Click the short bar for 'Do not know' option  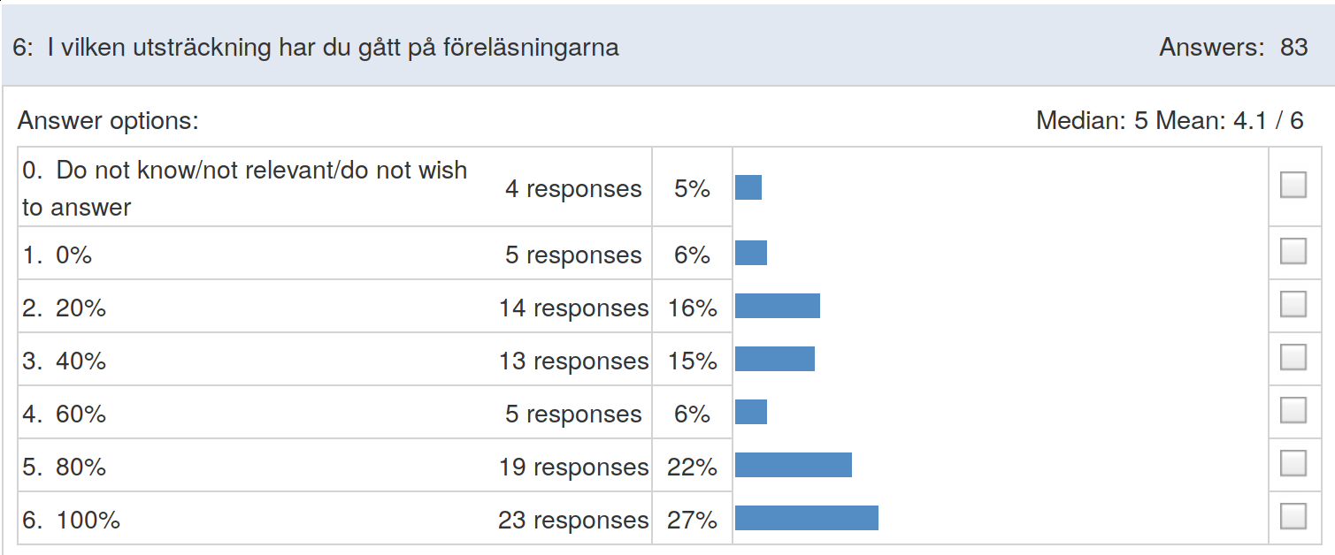click(x=748, y=187)
